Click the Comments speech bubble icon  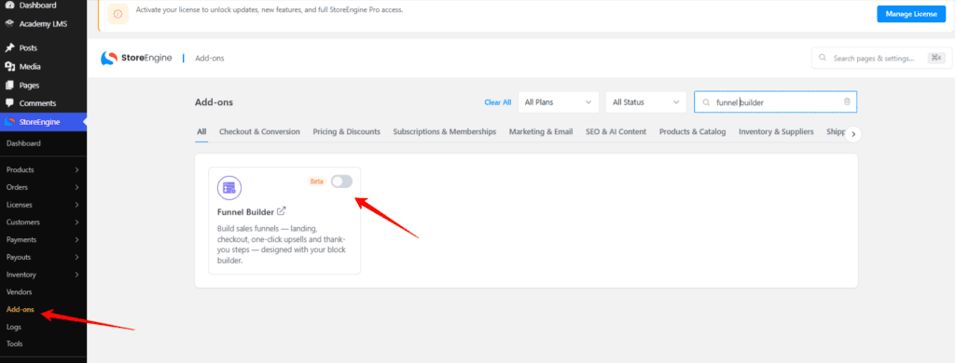click(x=9, y=103)
